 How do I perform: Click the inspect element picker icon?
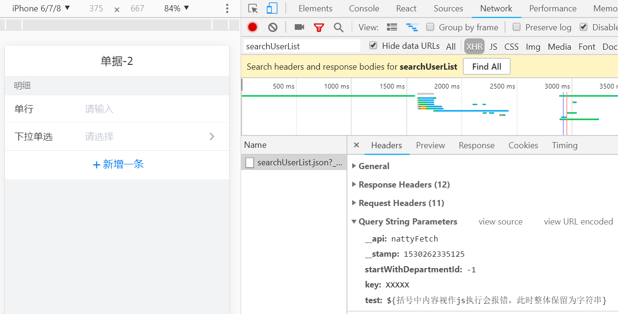[253, 9]
